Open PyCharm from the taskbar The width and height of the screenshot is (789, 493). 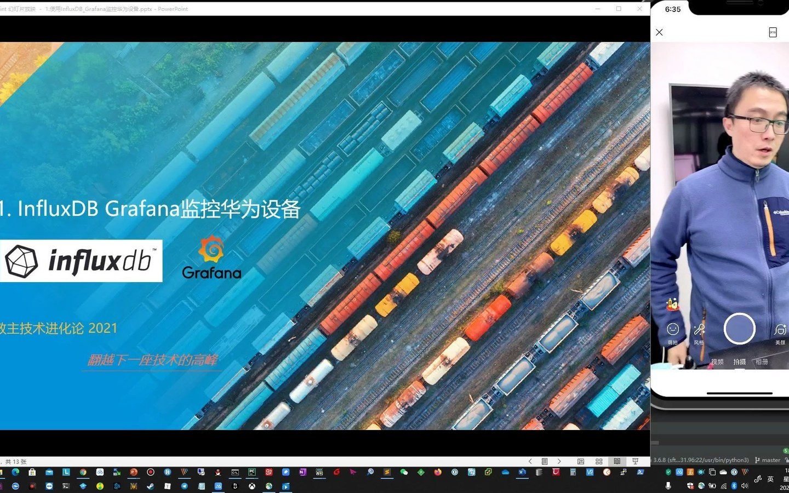click(252, 472)
